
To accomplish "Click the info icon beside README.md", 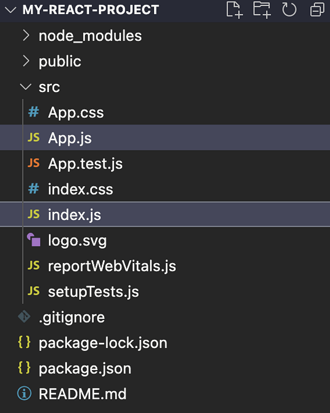I will point(24,393).
